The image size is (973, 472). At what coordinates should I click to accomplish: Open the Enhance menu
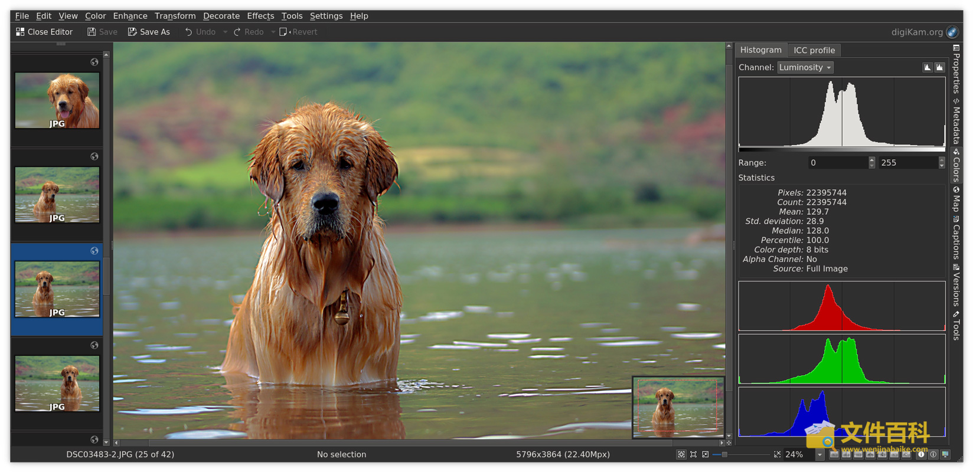pos(130,16)
